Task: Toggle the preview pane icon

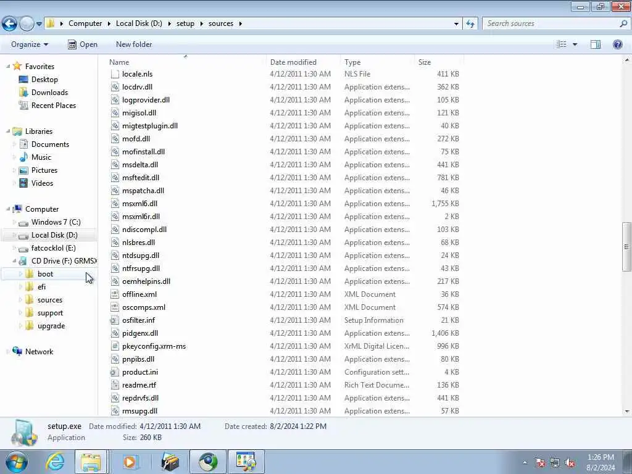Action: (x=596, y=44)
